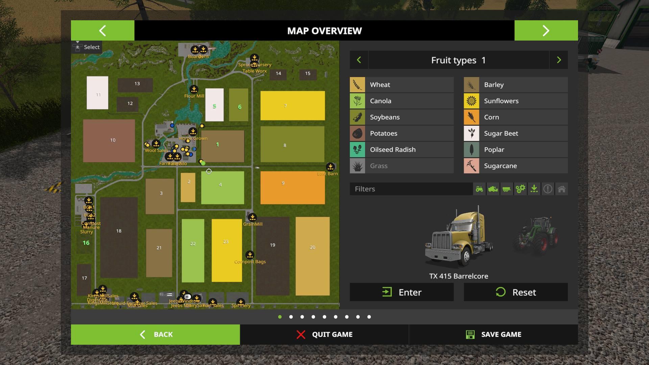Viewport: 649px width, 365px height.
Task: Switch to previous menu page arrow
Action: tap(102, 31)
